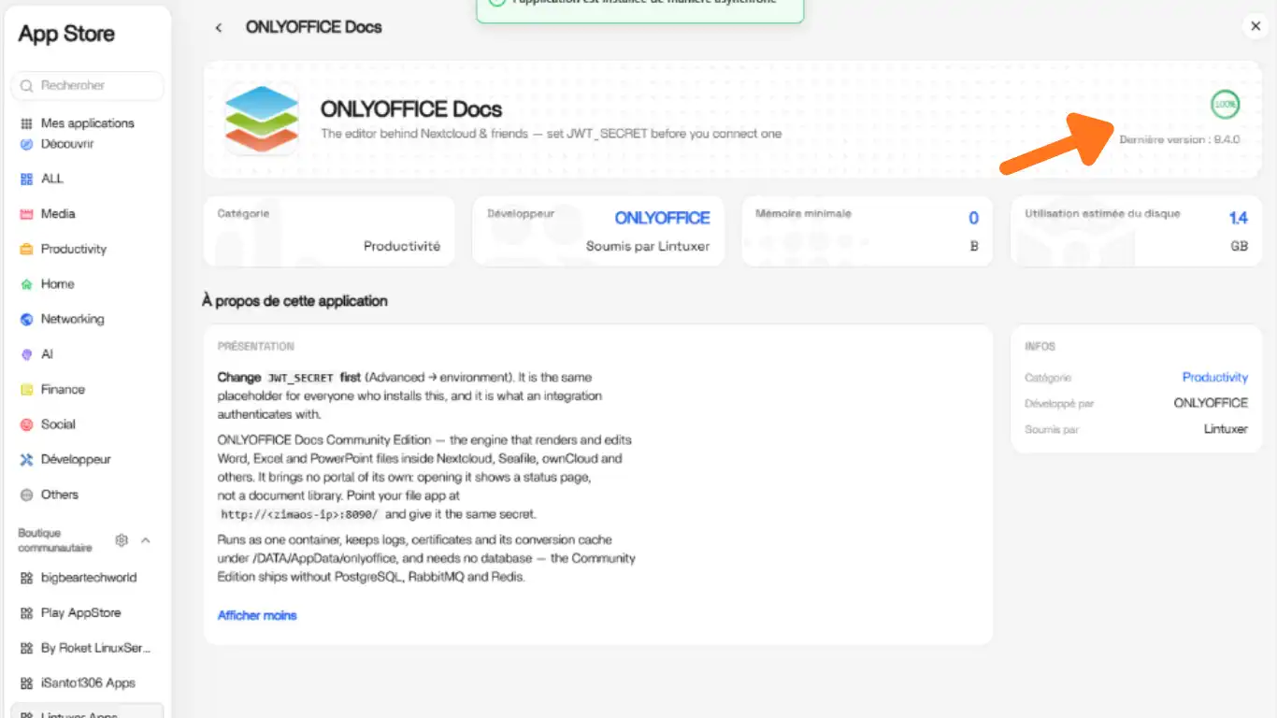
Task: Click the http://<zimaos-ip>:8090/ address text
Action: pos(299,514)
